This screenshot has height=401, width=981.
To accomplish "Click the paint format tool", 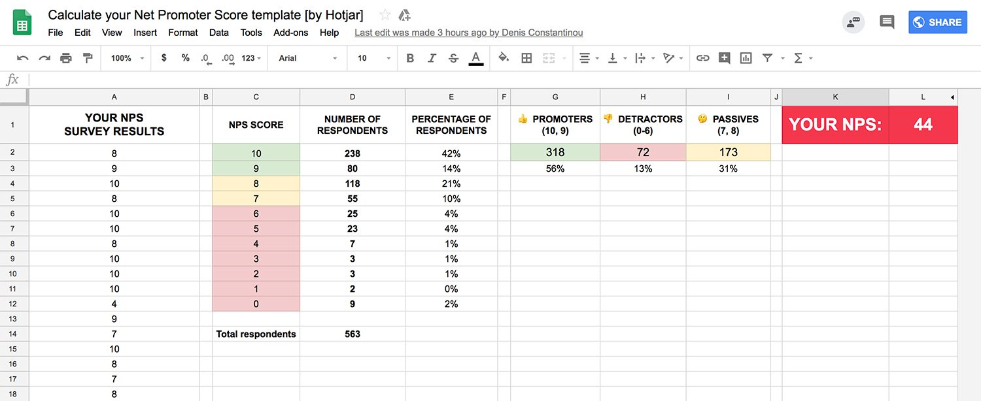I will click(88, 58).
